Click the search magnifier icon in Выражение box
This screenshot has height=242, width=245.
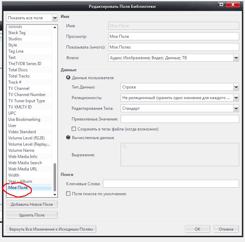click(125, 147)
